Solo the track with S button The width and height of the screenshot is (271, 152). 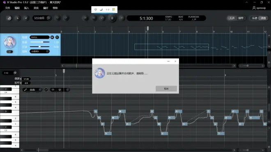[x=57, y=37]
